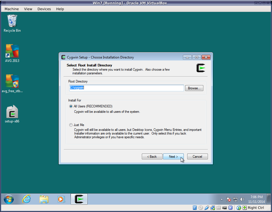Open VirtualBox window menu arrow in title bar
The height and width of the screenshot is (212, 272).
click(x=4, y=3)
